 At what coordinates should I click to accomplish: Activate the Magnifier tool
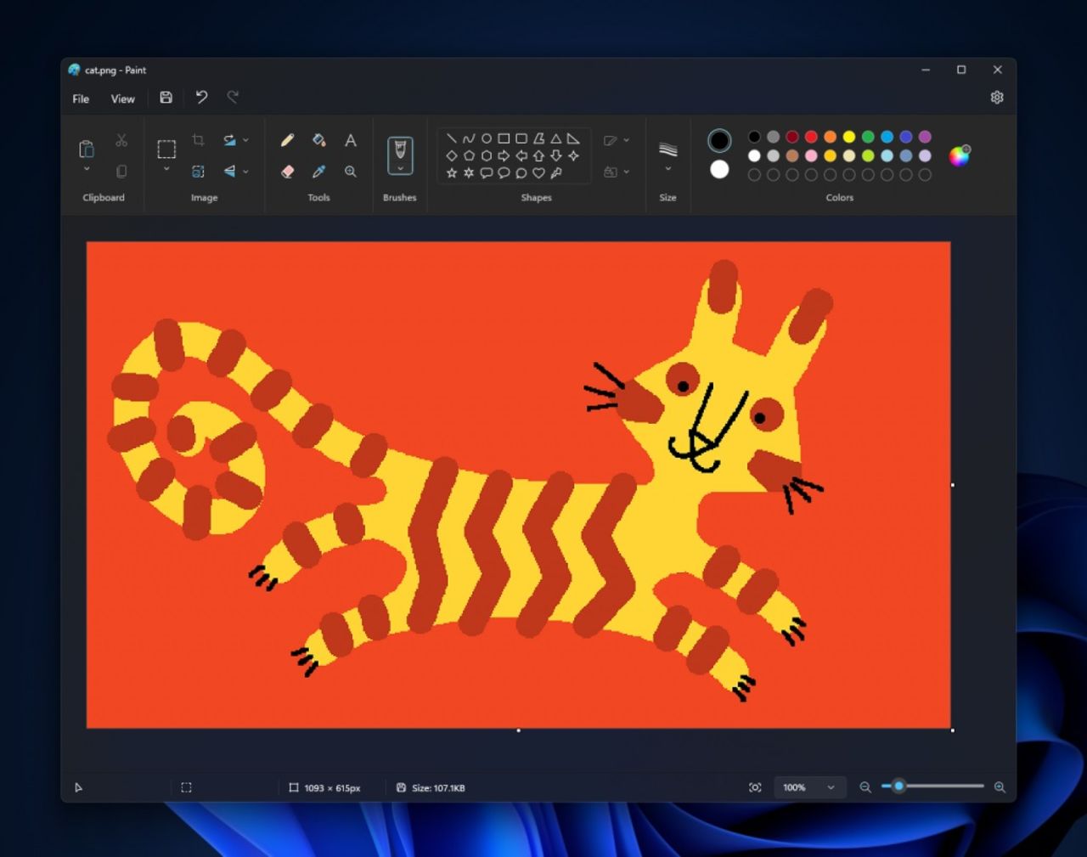pos(350,171)
